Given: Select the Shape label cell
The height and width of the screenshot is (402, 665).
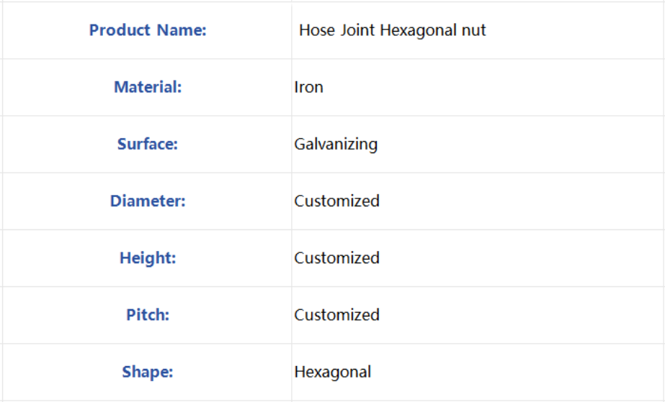Looking at the screenshot, I should coord(147,372).
